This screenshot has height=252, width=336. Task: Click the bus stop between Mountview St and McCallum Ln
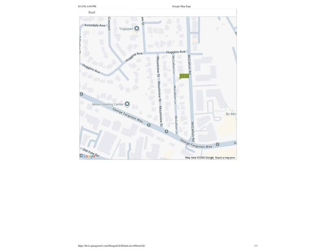click(166, 131)
